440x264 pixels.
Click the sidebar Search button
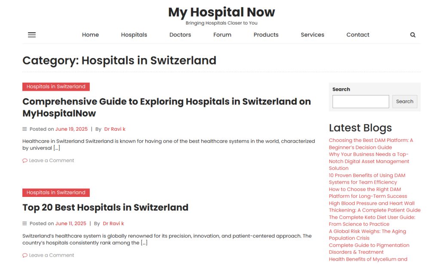click(405, 101)
